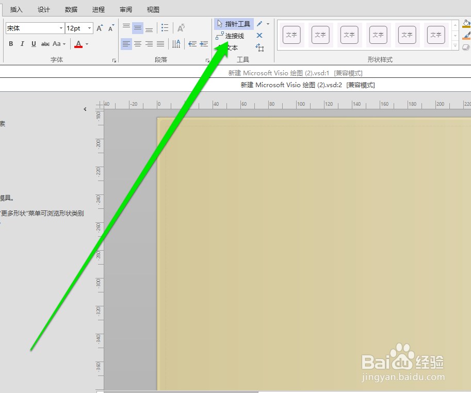Screen dimensions: 471x393
Task: Decrease paragraph indent
Action: (192, 44)
